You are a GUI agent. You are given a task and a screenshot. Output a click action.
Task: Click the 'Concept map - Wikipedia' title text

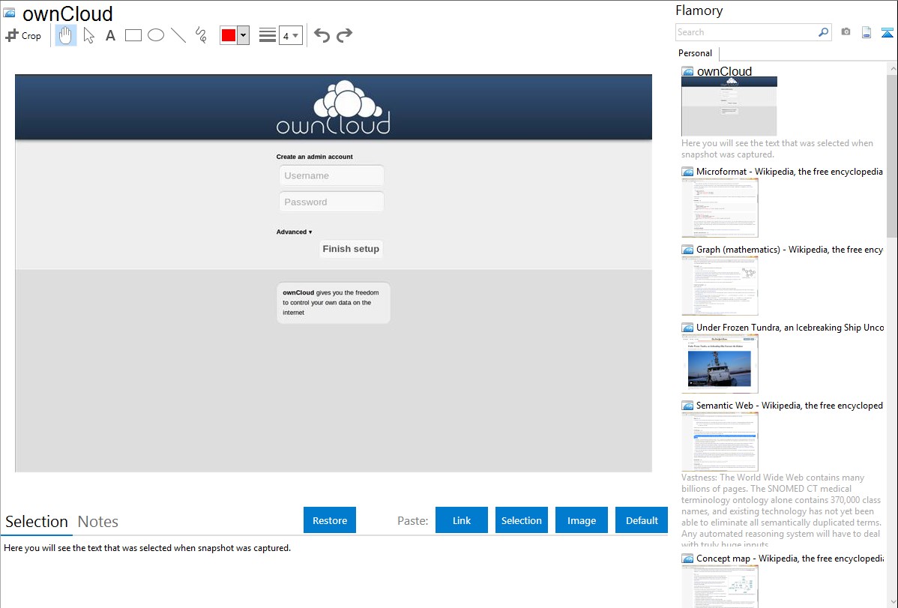tap(789, 558)
